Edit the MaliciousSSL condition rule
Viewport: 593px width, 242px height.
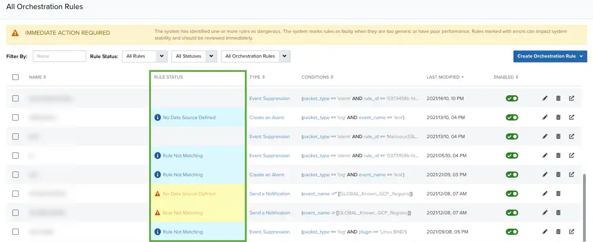(x=545, y=137)
